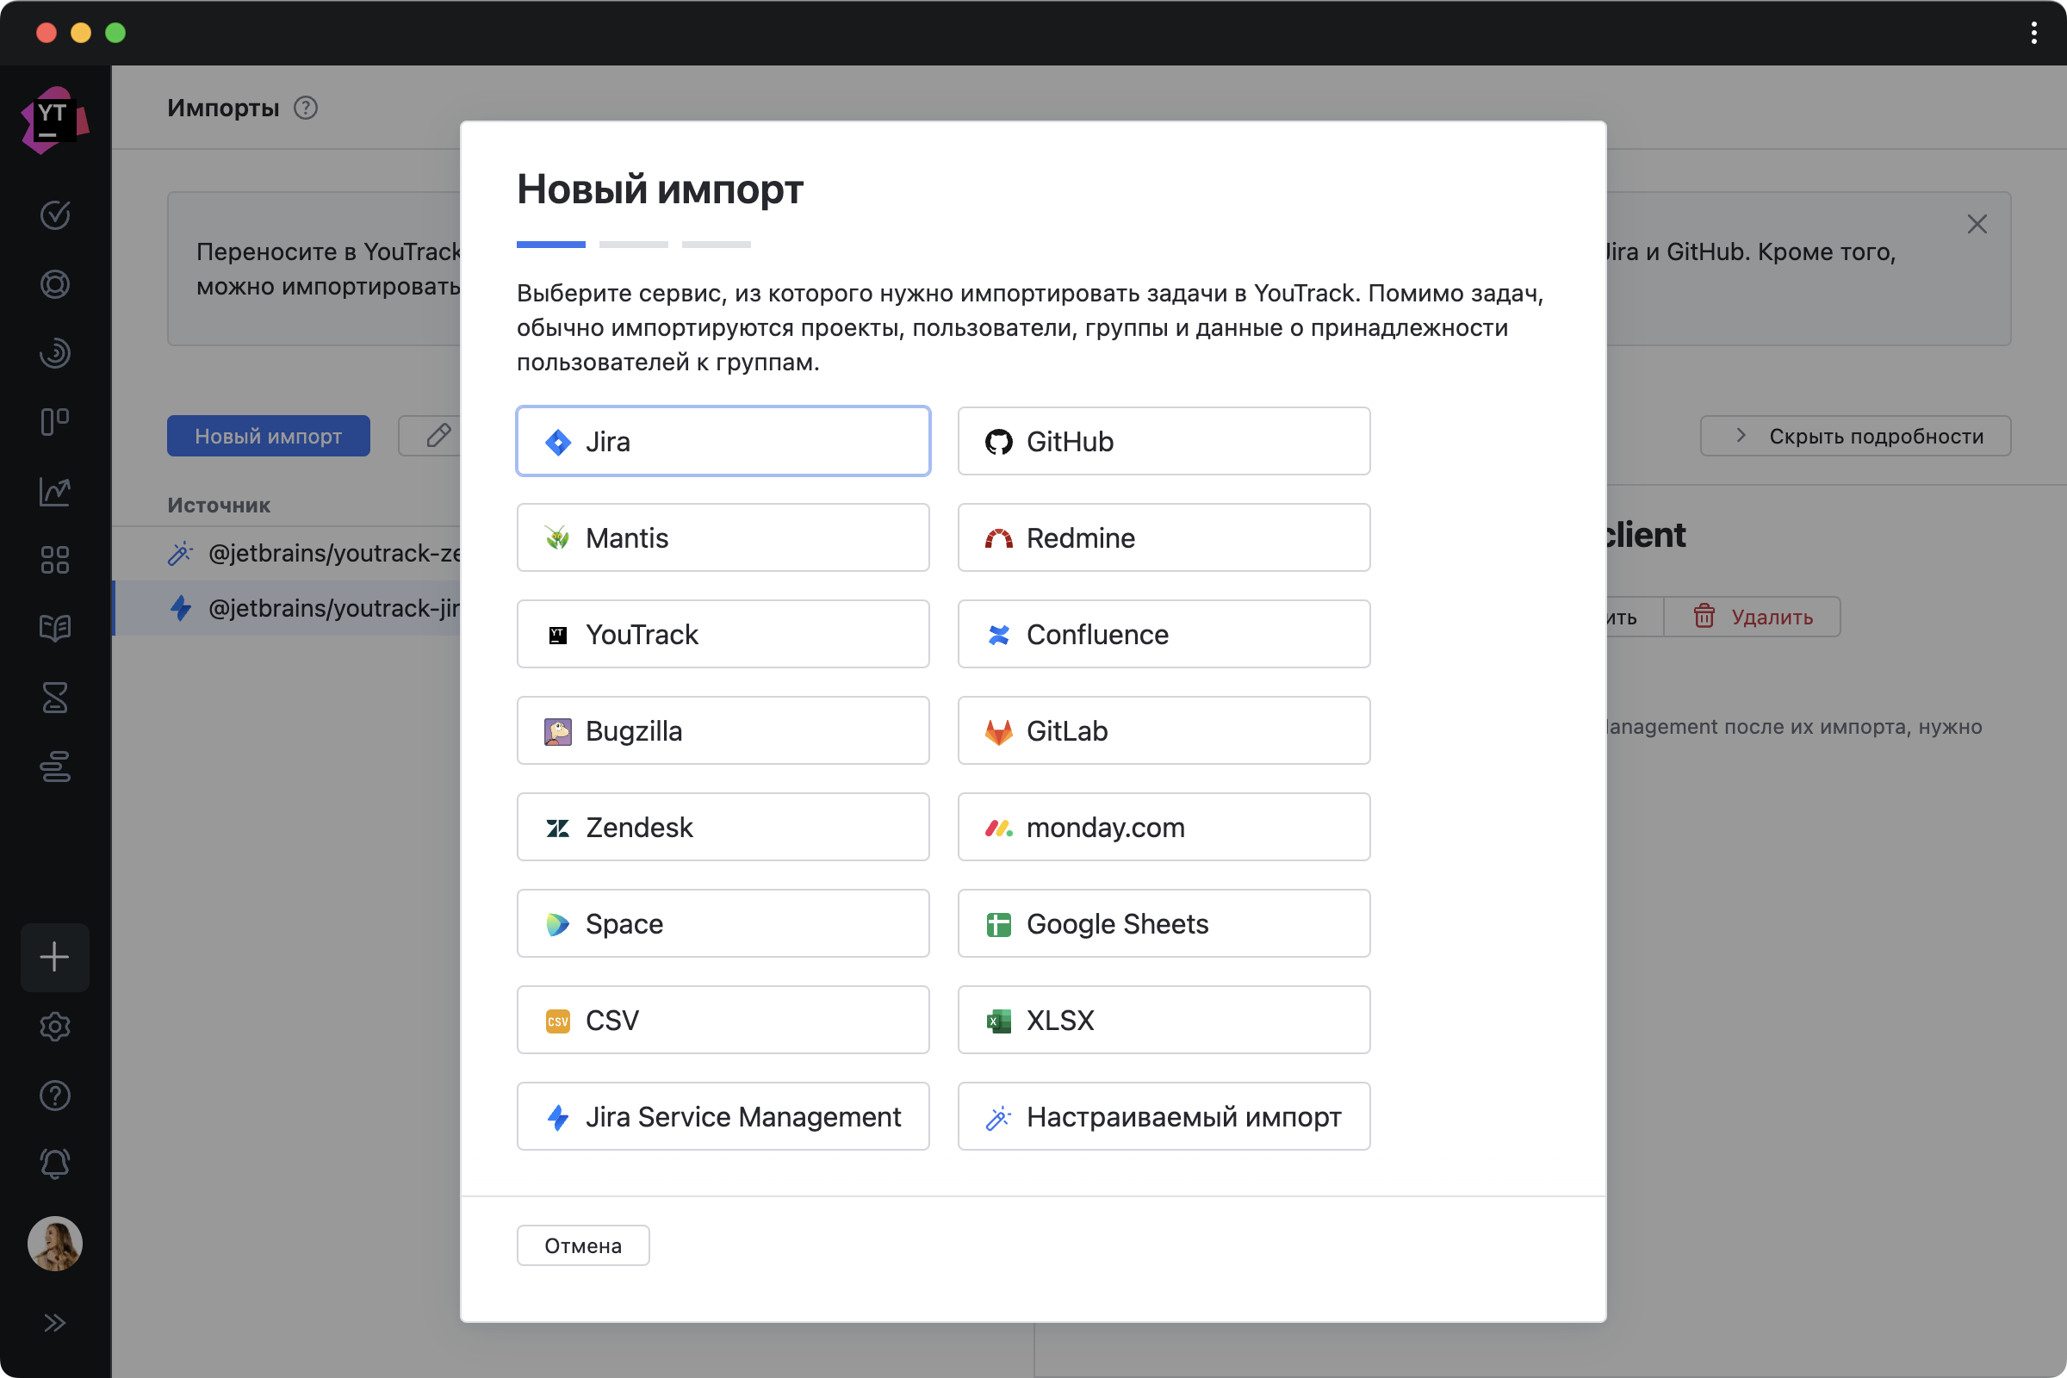Expand the sidebar with double chevron
The height and width of the screenshot is (1378, 2067).
pos(54,1323)
